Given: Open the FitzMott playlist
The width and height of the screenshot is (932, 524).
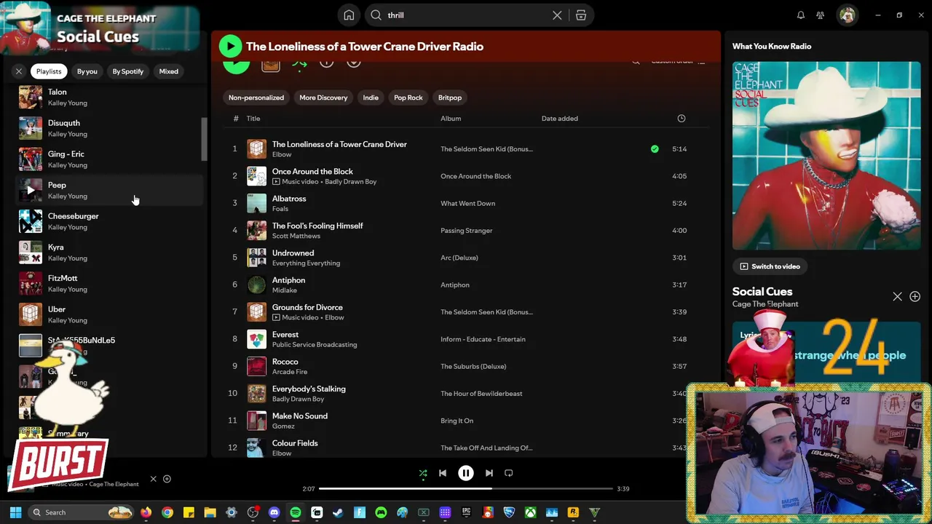Looking at the screenshot, I should [x=109, y=283].
